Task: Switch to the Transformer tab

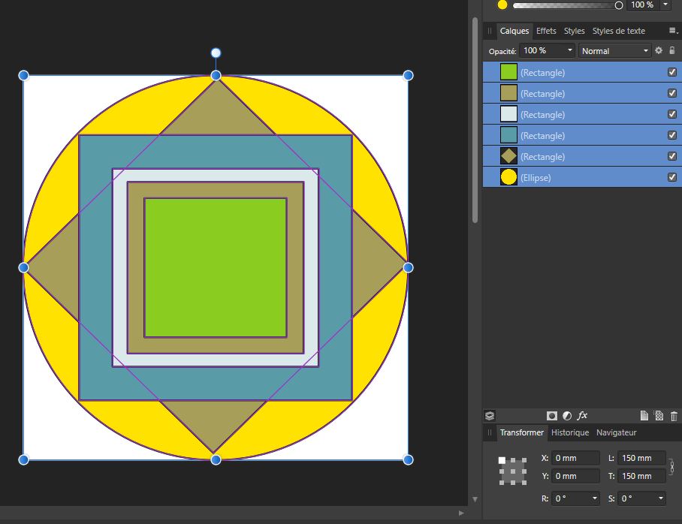Action: (x=521, y=432)
